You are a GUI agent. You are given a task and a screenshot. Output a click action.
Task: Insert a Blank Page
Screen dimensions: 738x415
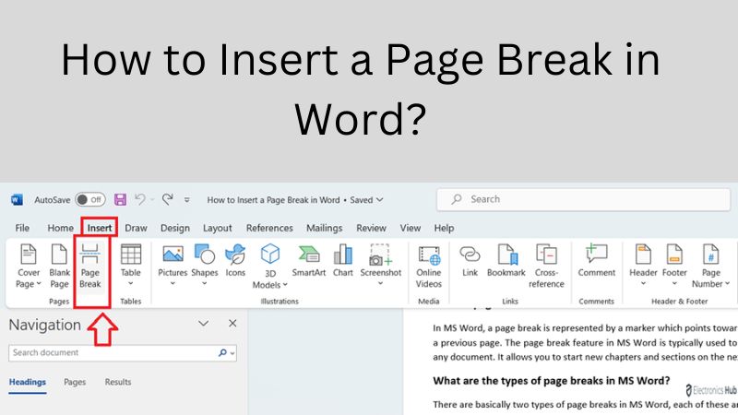(x=59, y=266)
